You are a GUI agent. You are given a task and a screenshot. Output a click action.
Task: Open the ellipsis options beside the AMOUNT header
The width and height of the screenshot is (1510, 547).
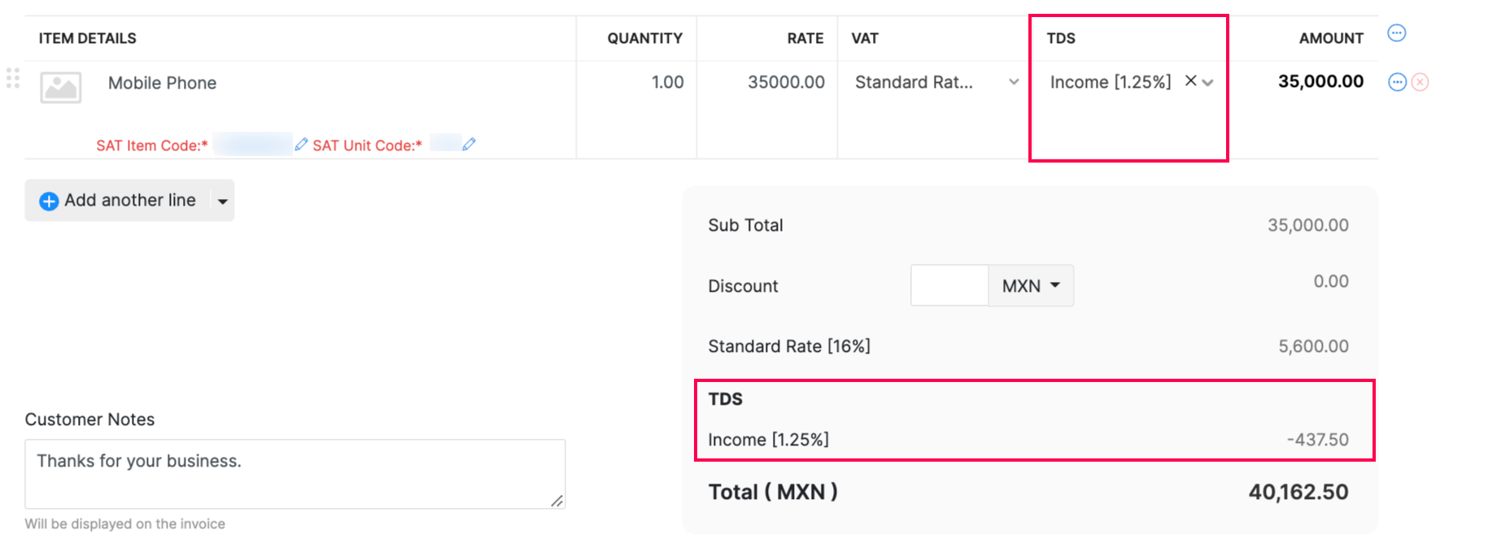[x=1398, y=33]
